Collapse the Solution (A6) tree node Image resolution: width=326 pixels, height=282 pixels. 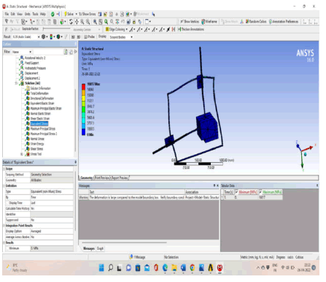(x=17, y=83)
